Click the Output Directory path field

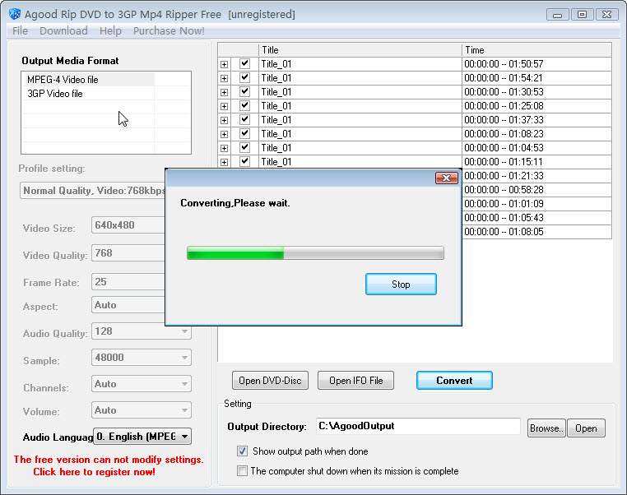pos(418,426)
